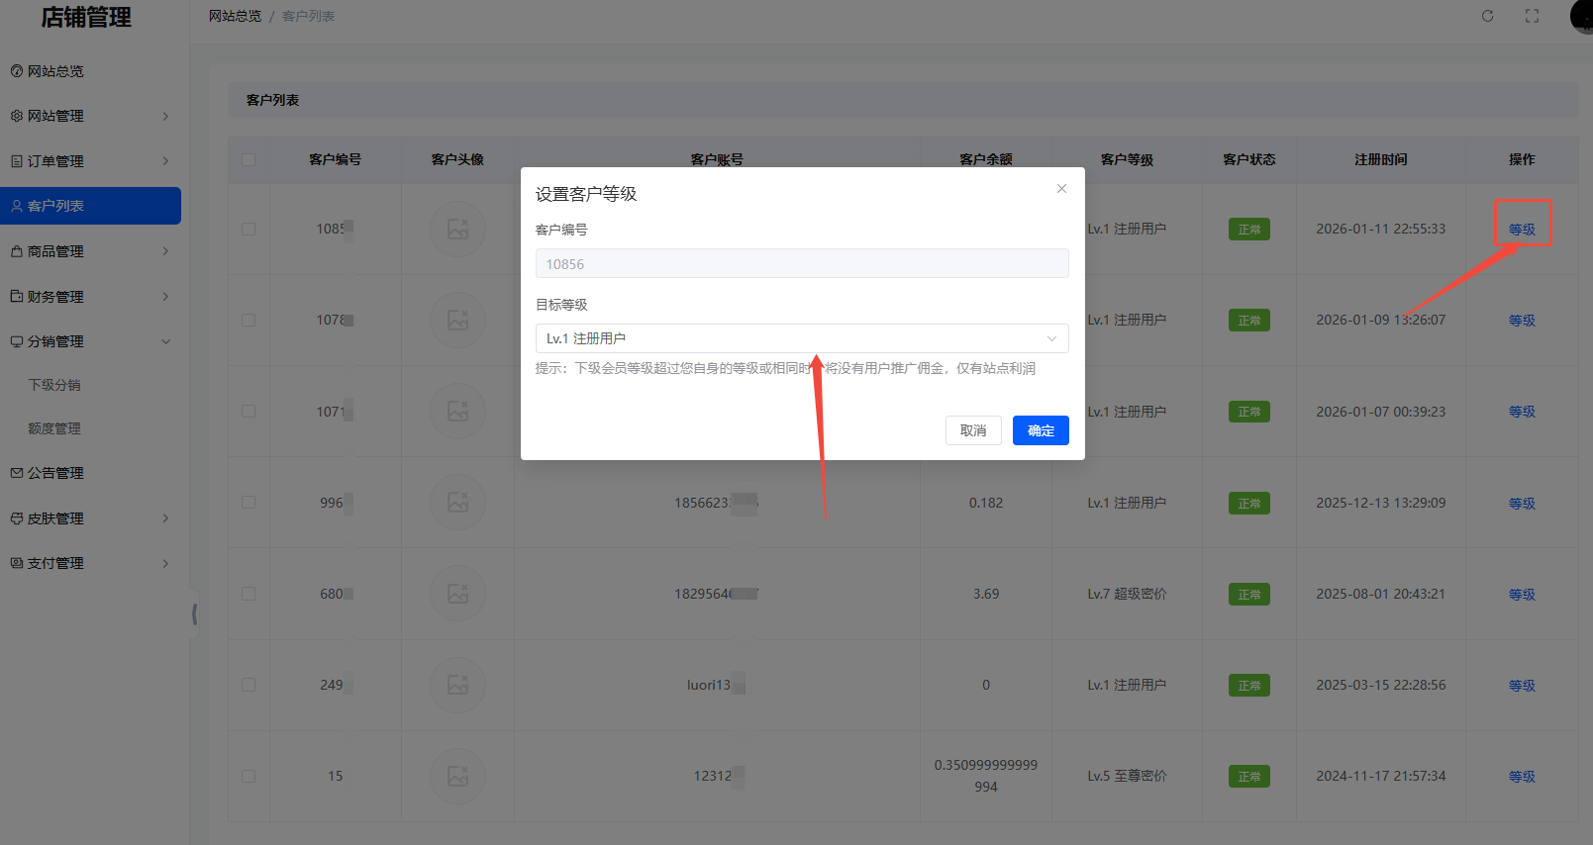
Task: Check the row registered 2025-12-13 13:29:09
Action: [x=249, y=503]
